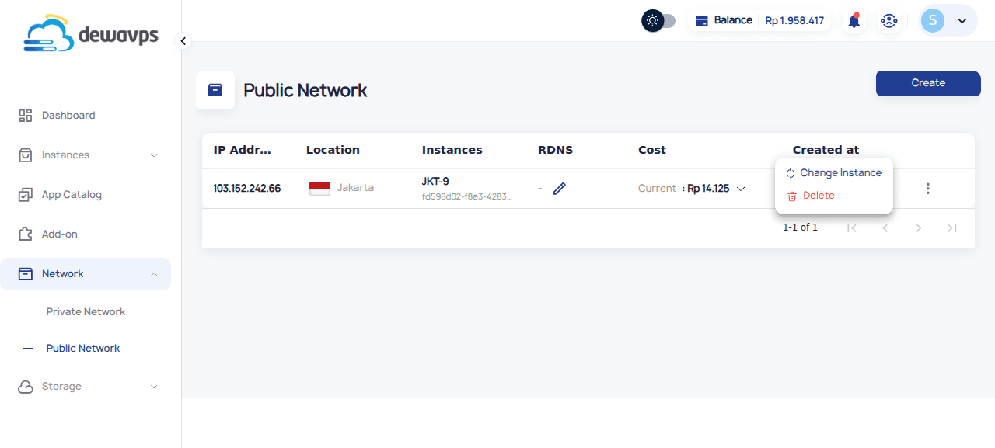Click the IP address 103.152.242.66
The image size is (995, 448).
[x=247, y=189]
